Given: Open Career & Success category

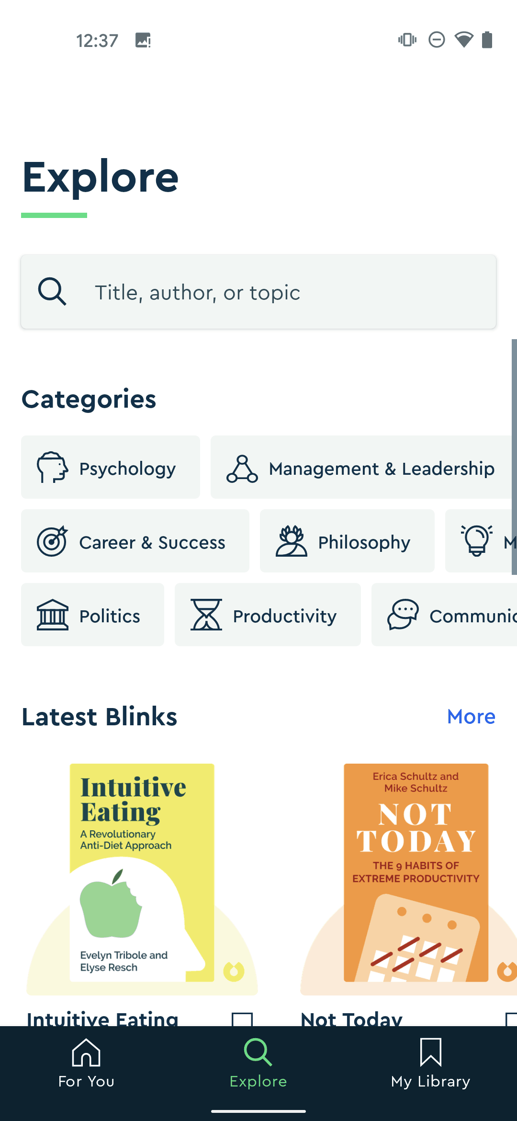Looking at the screenshot, I should coord(135,541).
